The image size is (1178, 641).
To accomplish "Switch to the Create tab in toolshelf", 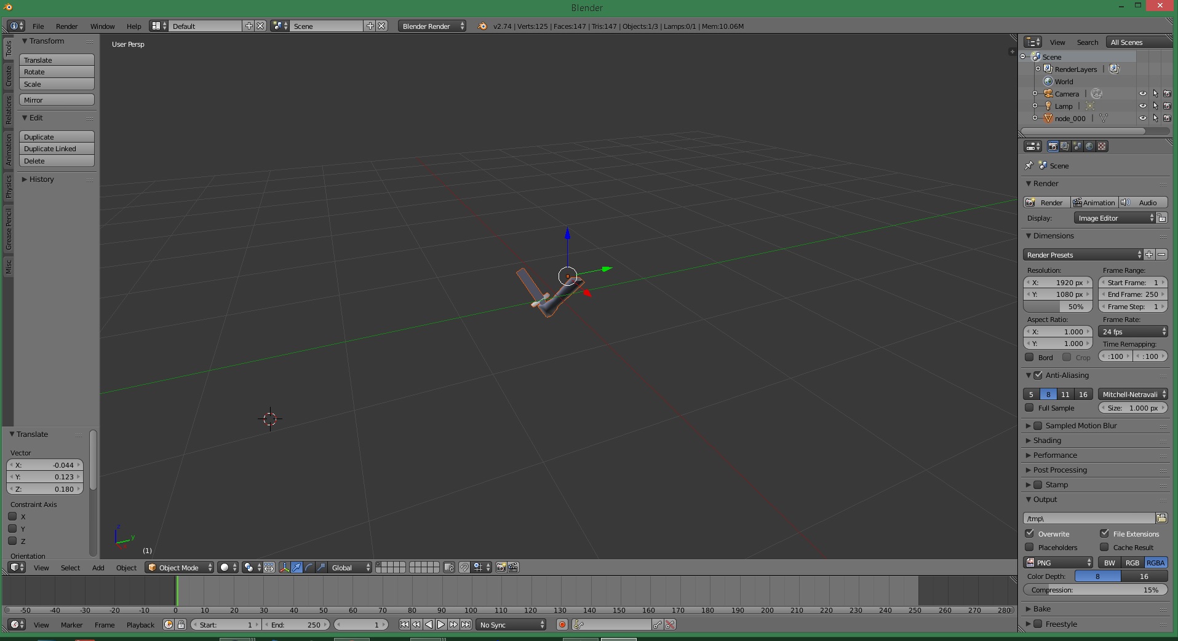I will (x=9, y=76).
